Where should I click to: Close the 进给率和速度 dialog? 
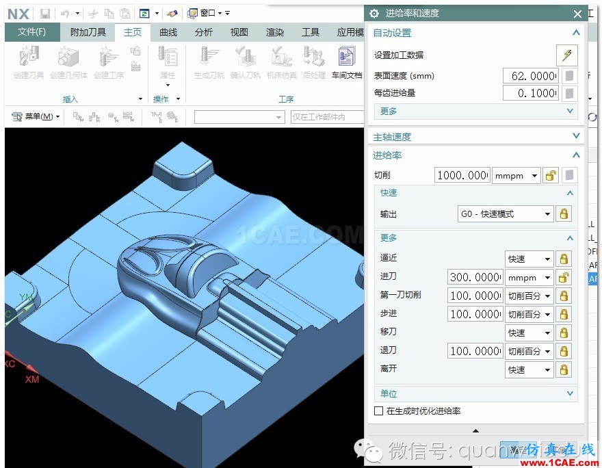coord(577,14)
